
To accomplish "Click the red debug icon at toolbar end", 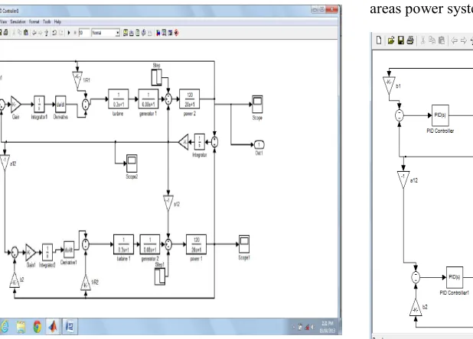I will click(x=177, y=33).
